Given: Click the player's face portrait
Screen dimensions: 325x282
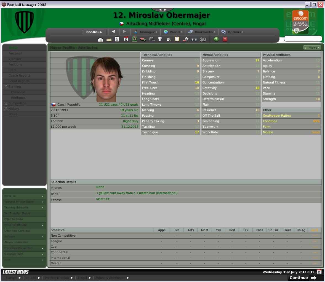Looking at the screenshot, I should 106,79.
